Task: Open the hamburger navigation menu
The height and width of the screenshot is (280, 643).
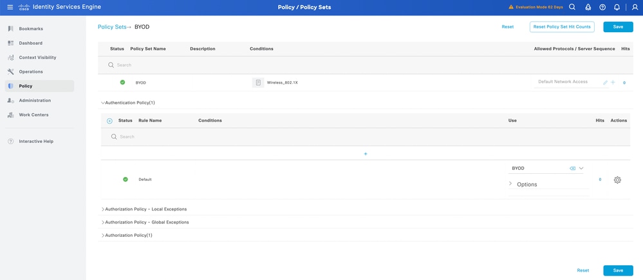Action: pyautogui.click(x=10, y=7)
